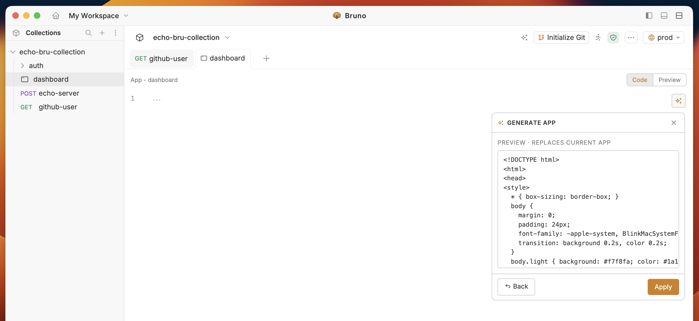Click the Collections cube icon
This screenshot has height=321, width=699.
click(16, 33)
